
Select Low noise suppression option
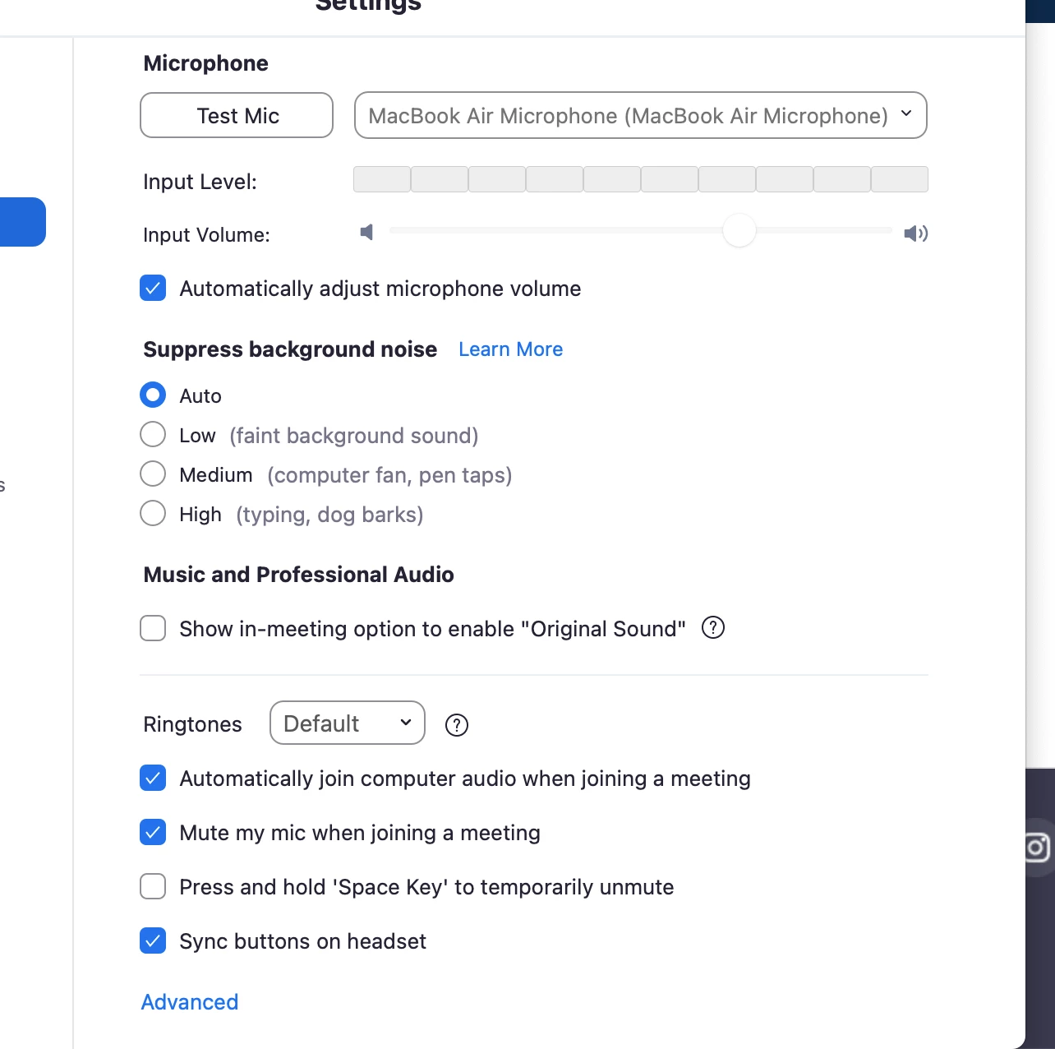153,434
